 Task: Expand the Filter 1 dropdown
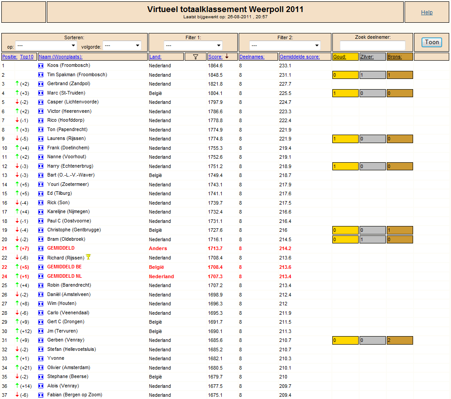tap(193, 45)
